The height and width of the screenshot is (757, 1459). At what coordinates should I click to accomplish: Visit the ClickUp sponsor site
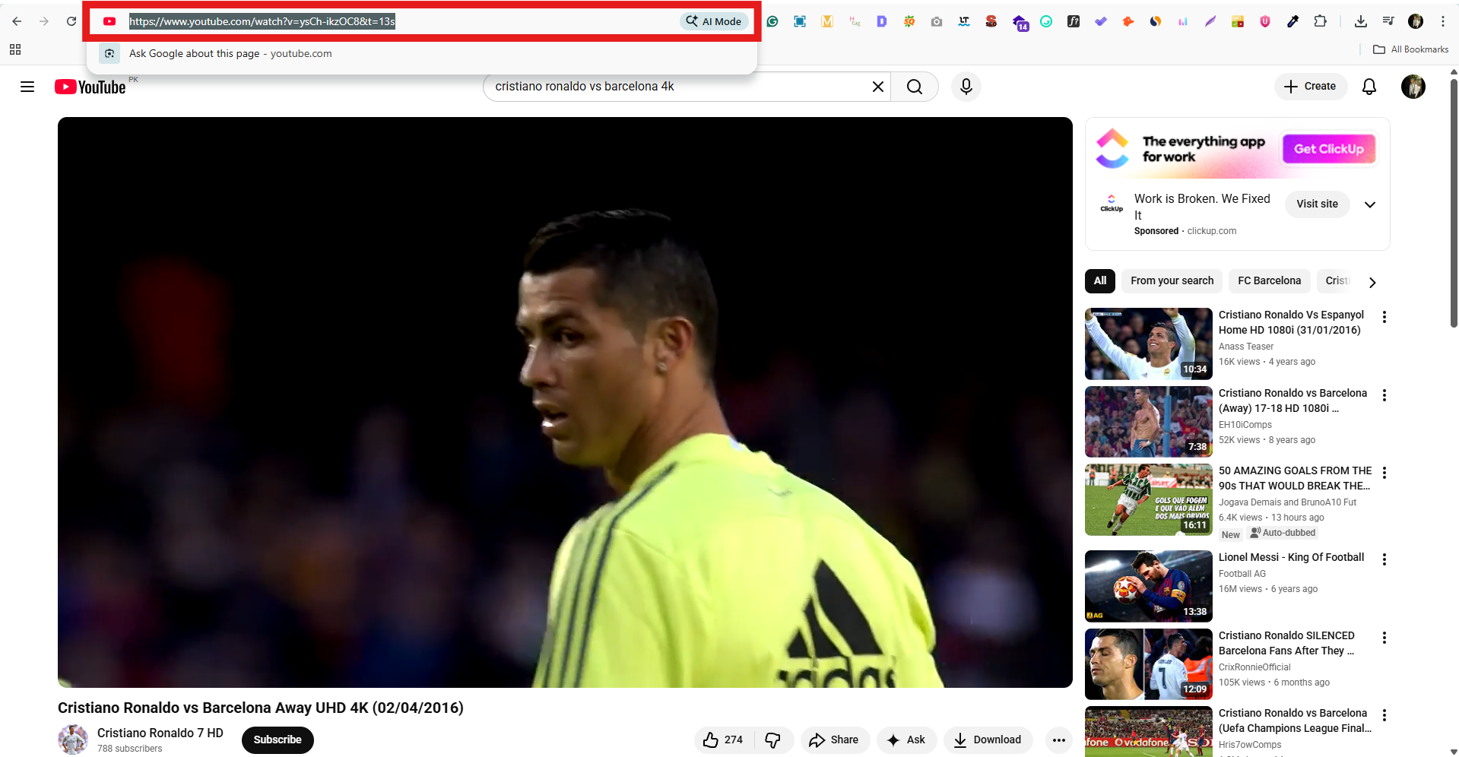click(x=1317, y=204)
